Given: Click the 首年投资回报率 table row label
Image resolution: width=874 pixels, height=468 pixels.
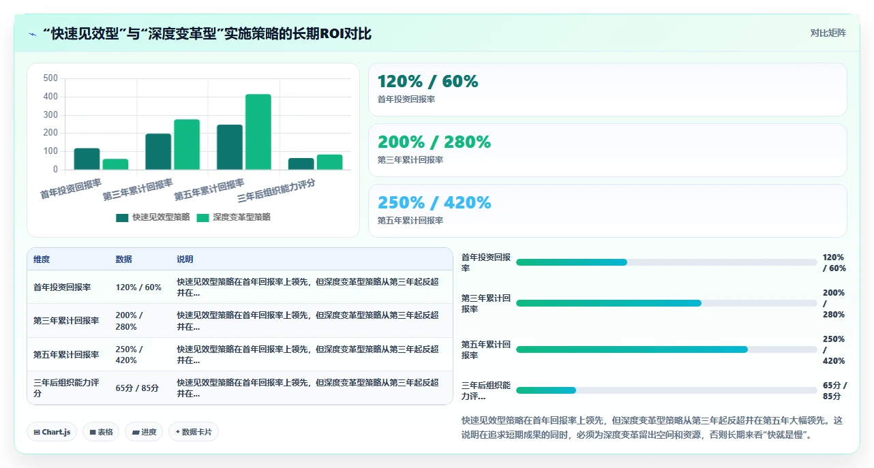Looking at the screenshot, I should pyautogui.click(x=62, y=287).
